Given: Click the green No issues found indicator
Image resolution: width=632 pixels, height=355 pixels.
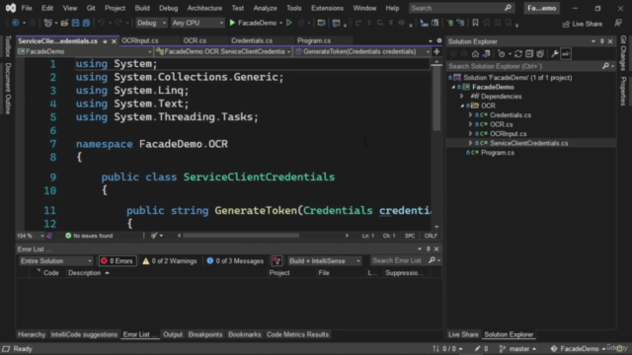Looking at the screenshot, I should 89,236.
